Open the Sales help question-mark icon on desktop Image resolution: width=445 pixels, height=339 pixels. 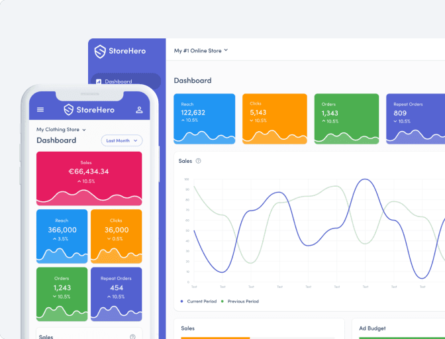click(199, 161)
